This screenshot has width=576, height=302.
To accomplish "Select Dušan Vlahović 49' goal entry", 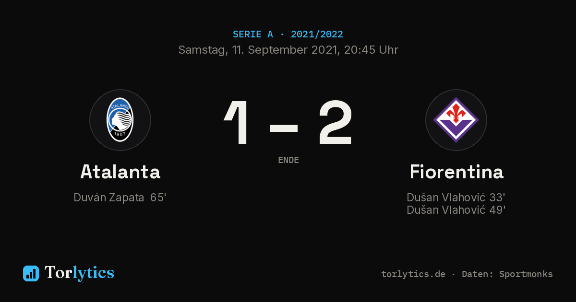I will coord(456,210).
